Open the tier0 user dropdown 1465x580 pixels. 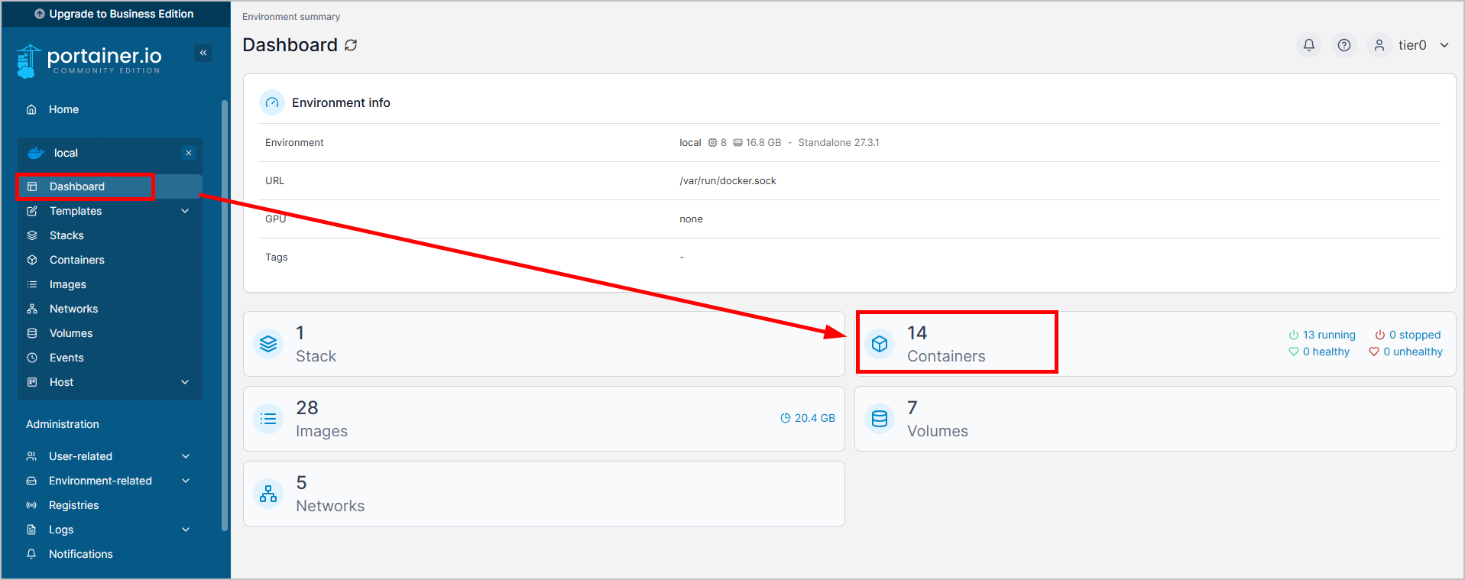[1412, 45]
